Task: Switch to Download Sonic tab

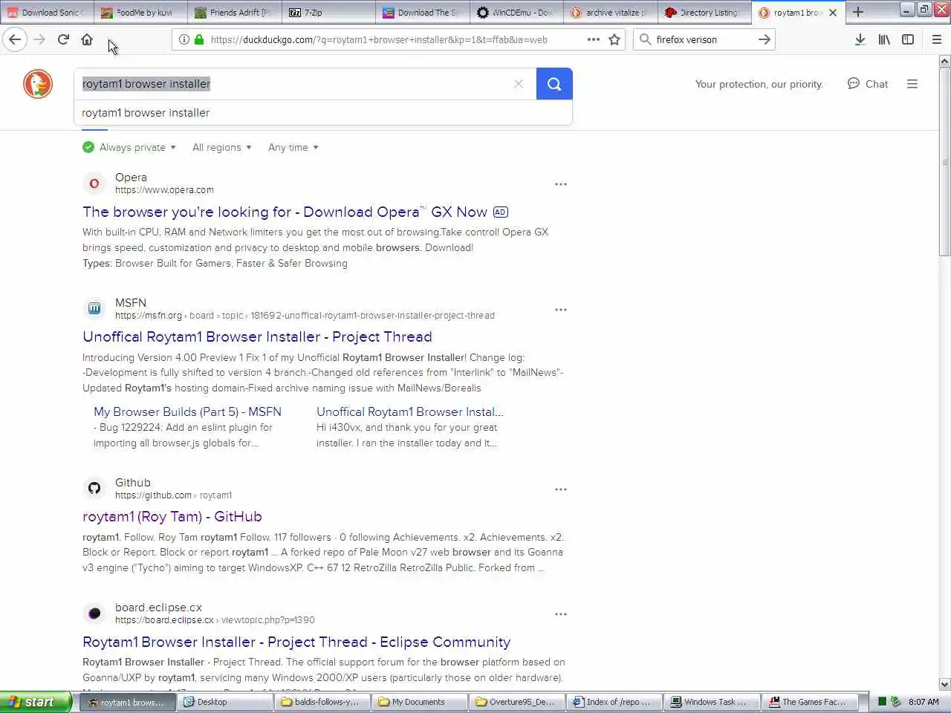Action: [46, 12]
